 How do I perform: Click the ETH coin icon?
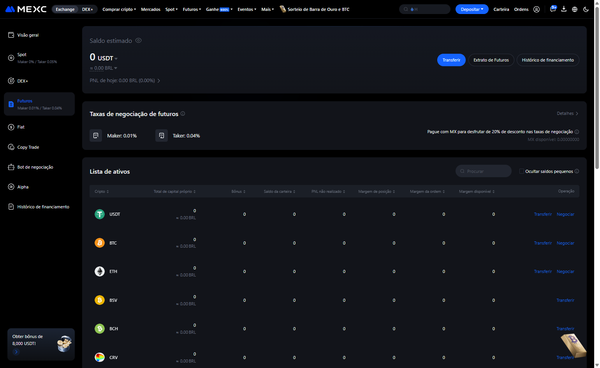[100, 271]
